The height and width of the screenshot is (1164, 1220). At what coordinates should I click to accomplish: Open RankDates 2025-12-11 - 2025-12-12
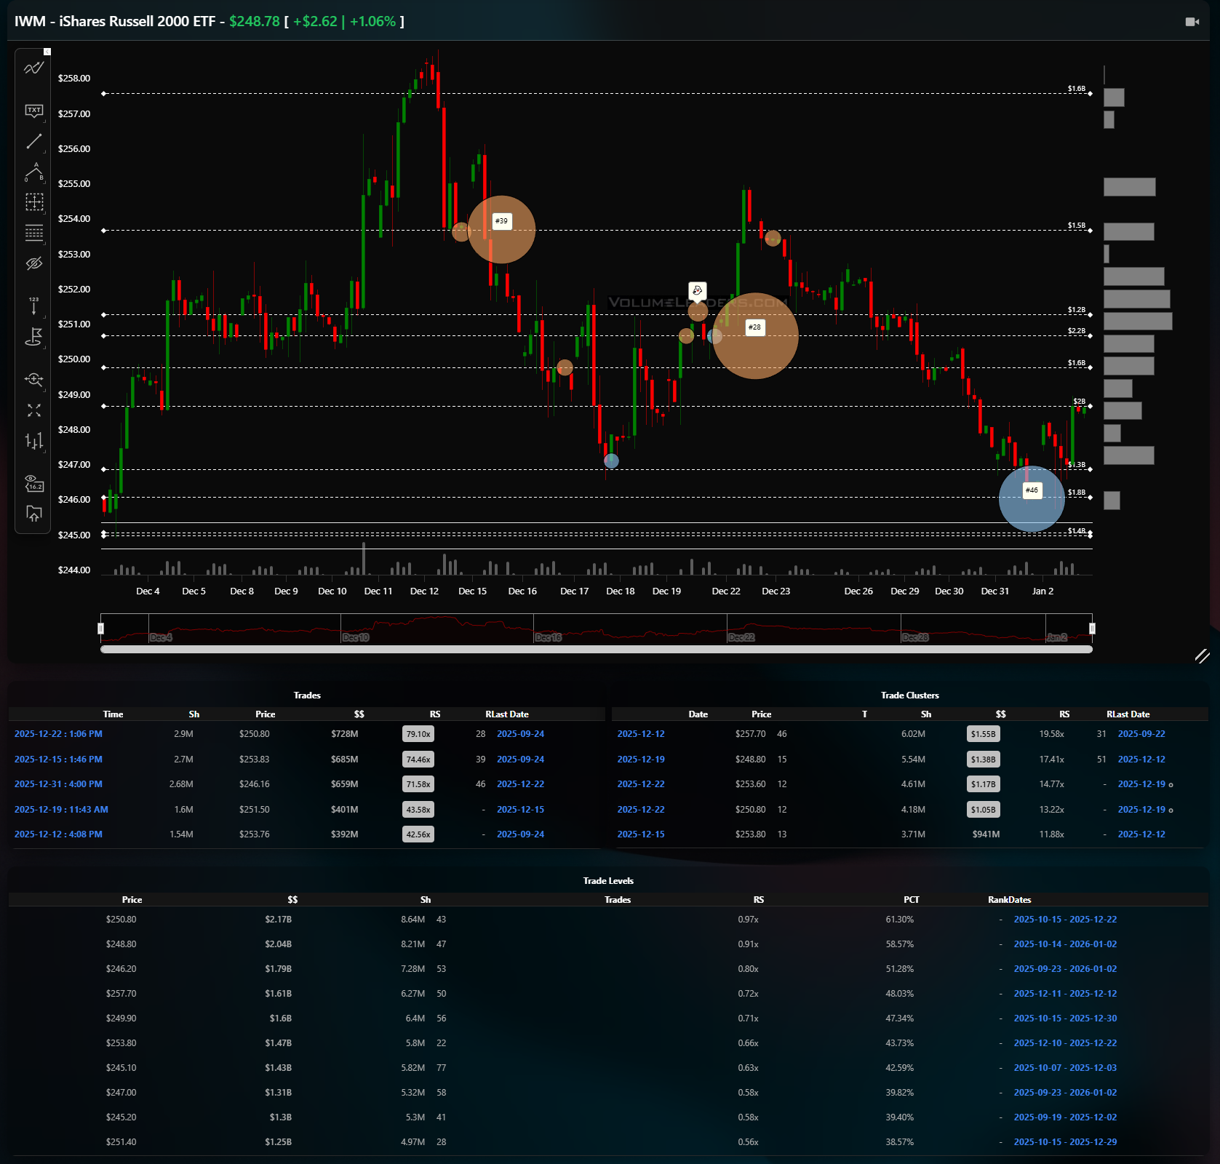pyautogui.click(x=1065, y=994)
